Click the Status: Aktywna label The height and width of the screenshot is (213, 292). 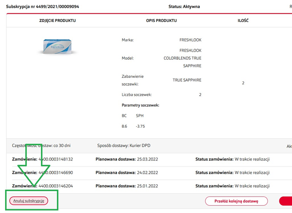[x=184, y=6]
